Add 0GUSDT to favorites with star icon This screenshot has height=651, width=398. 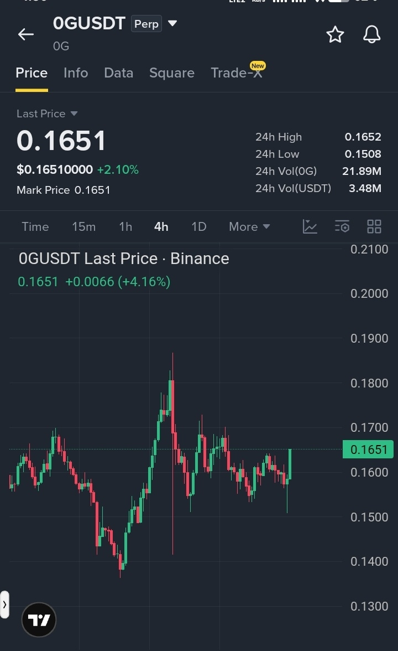[x=335, y=34]
